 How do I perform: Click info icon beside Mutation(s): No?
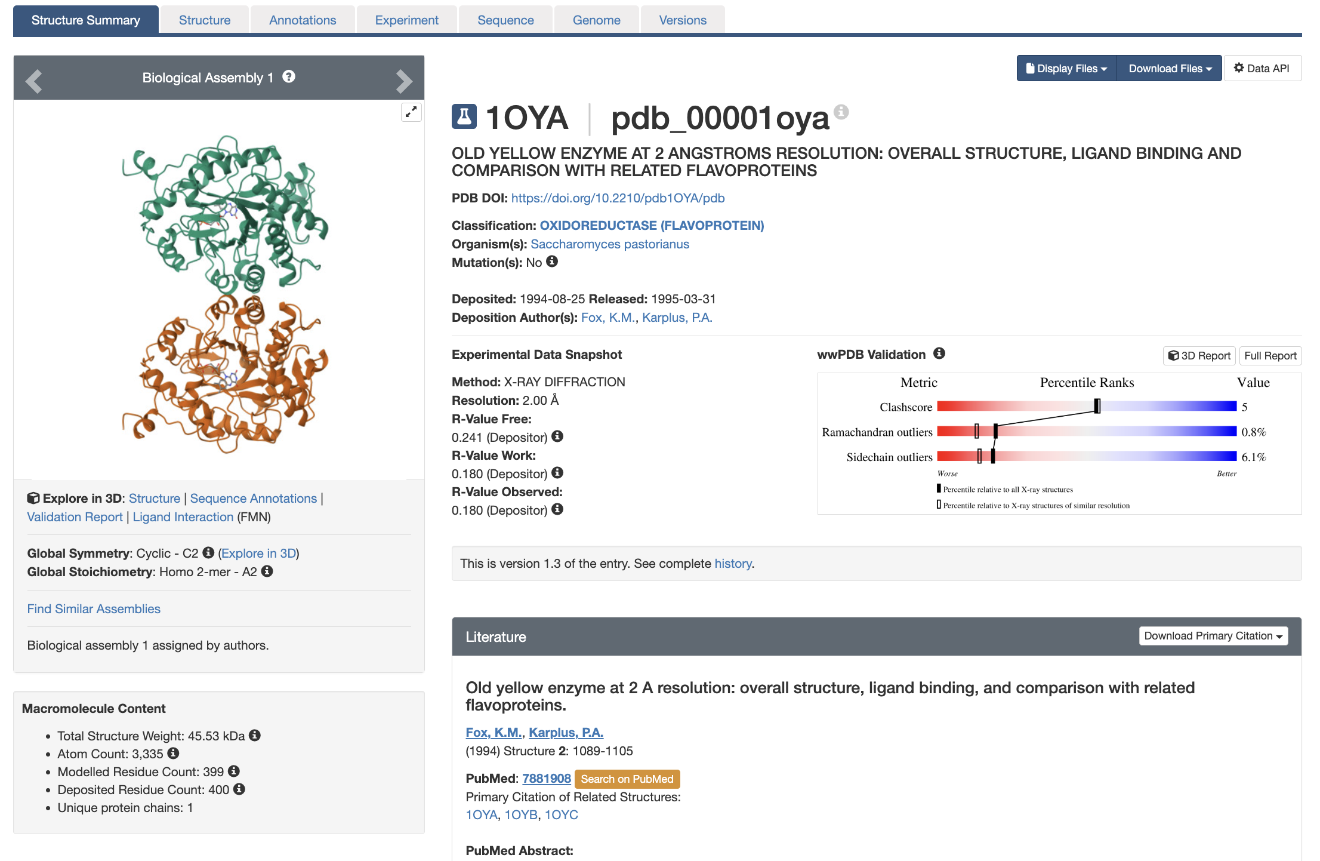coord(552,262)
